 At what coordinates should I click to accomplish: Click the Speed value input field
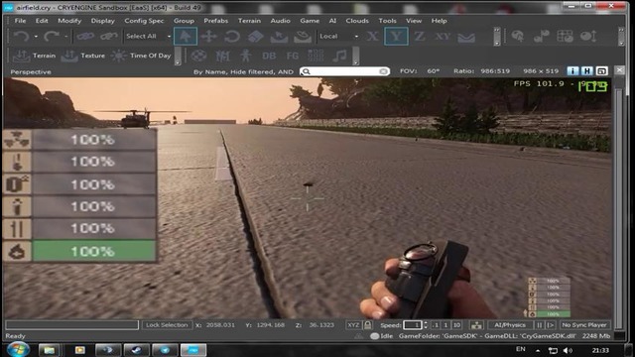pyautogui.click(x=413, y=325)
